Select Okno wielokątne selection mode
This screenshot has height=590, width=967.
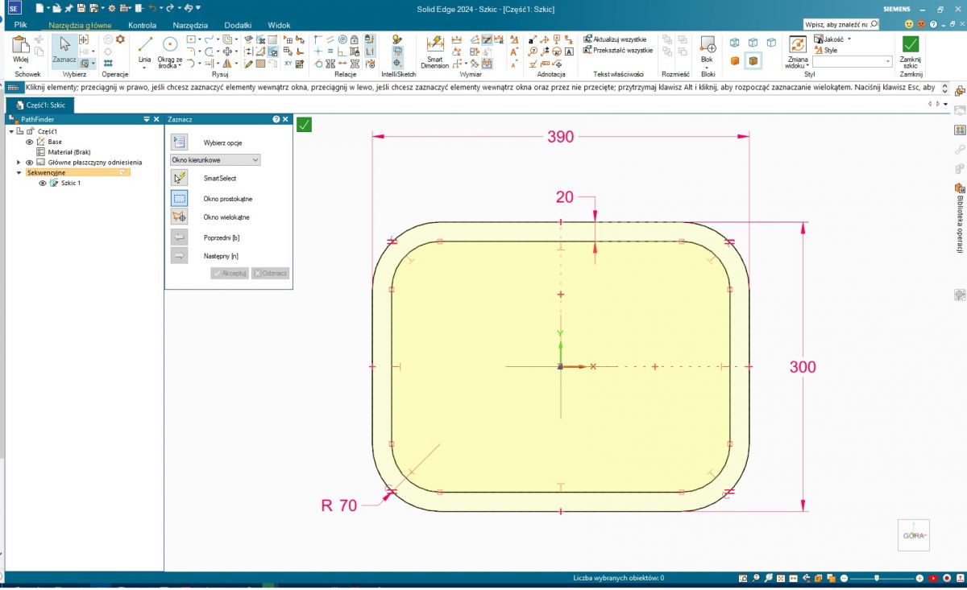[x=179, y=217]
